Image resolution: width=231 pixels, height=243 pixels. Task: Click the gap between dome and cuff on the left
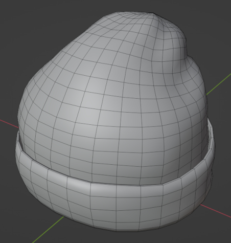coord(21,142)
